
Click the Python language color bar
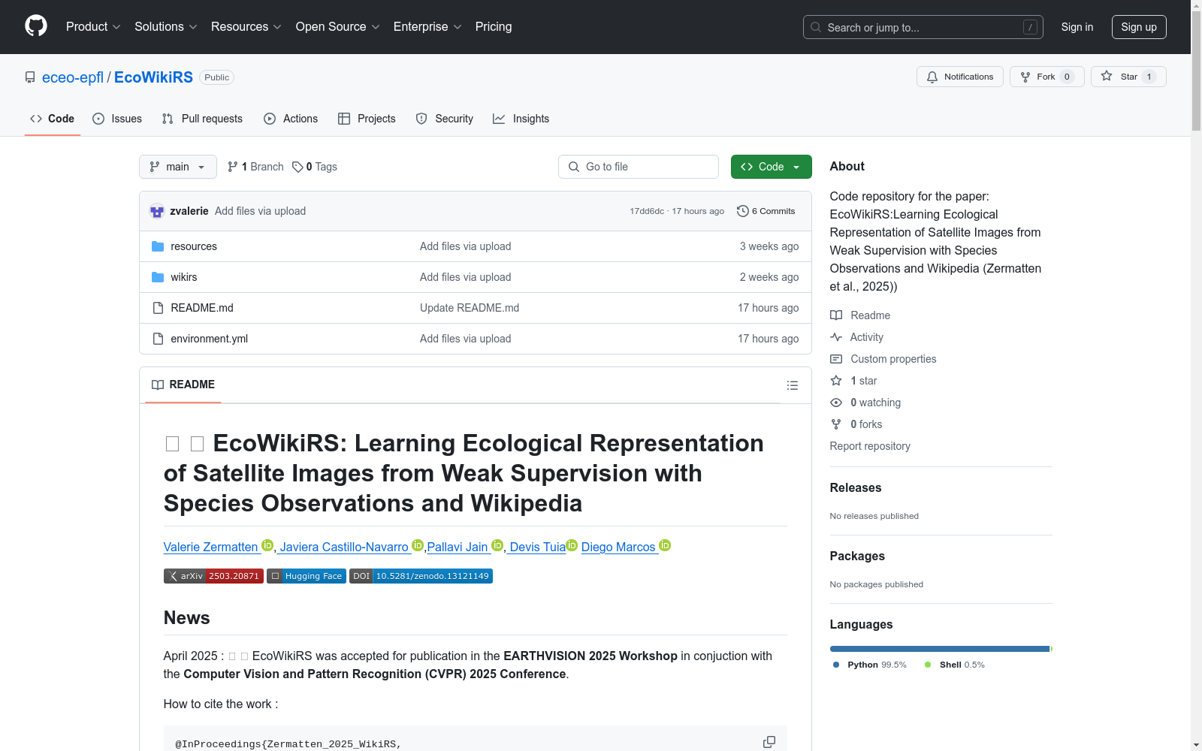940,649
